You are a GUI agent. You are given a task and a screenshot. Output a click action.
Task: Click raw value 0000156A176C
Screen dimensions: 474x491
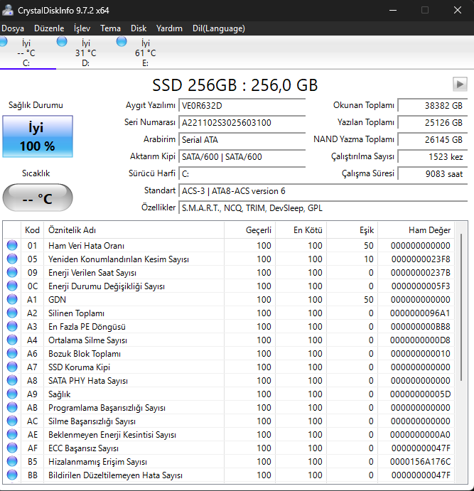420,462
